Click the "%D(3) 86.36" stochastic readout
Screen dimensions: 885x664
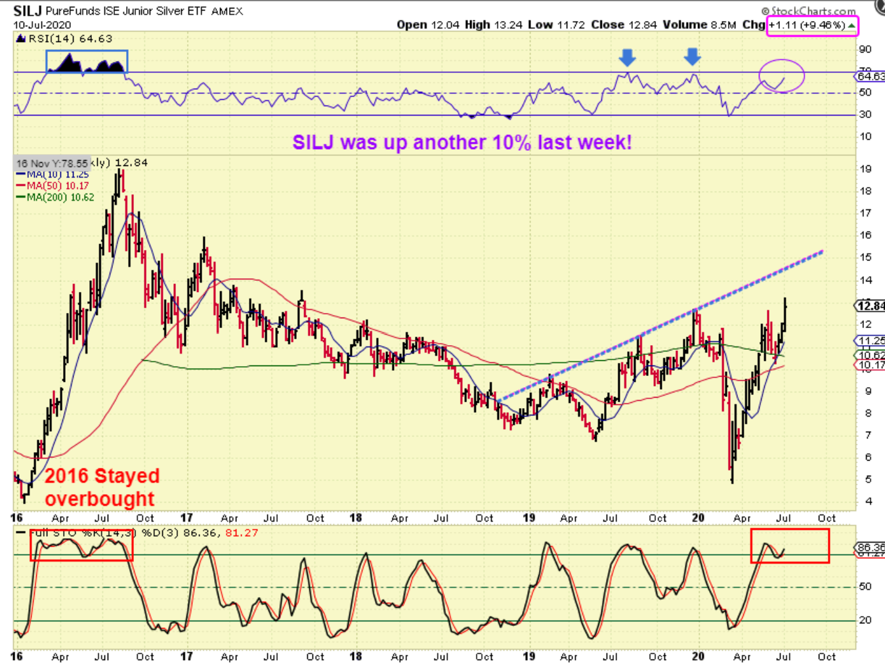point(181,533)
